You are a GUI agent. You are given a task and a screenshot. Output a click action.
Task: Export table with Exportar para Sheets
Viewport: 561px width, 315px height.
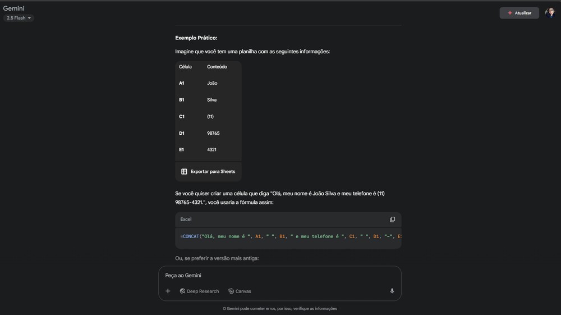pos(213,172)
